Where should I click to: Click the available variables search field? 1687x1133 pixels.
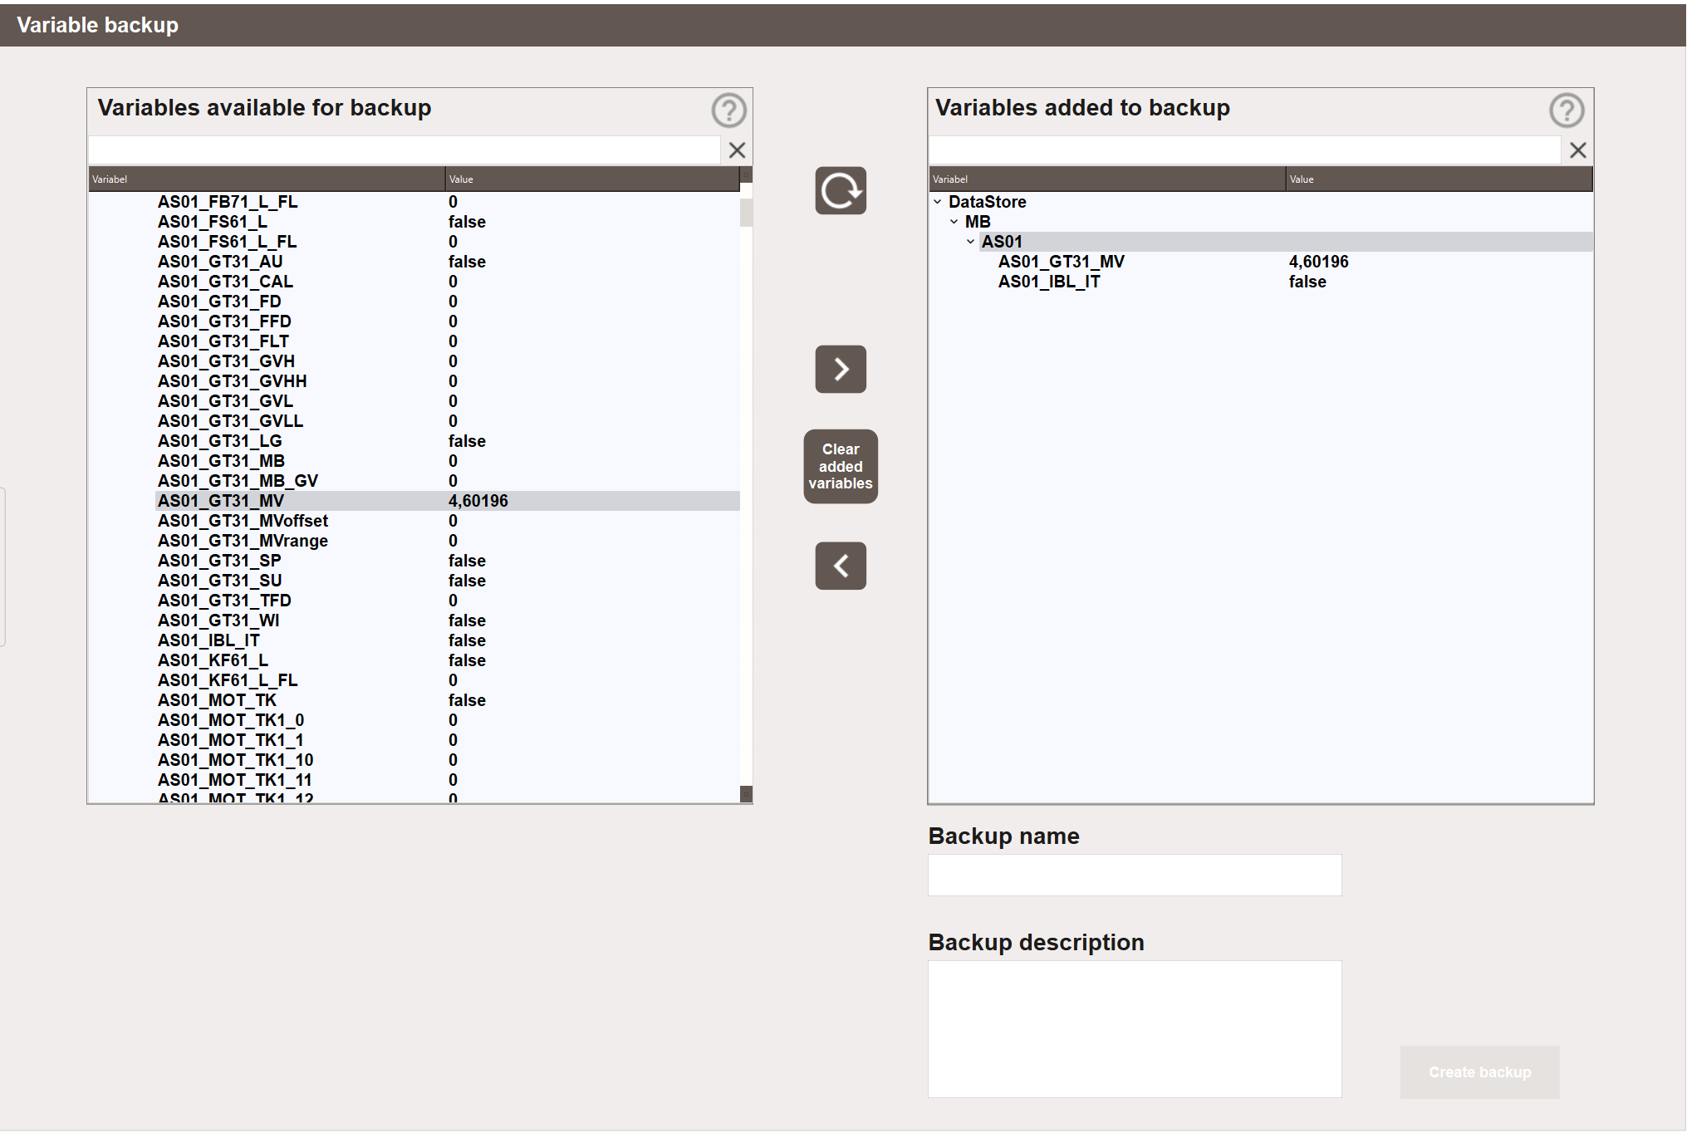(x=404, y=150)
